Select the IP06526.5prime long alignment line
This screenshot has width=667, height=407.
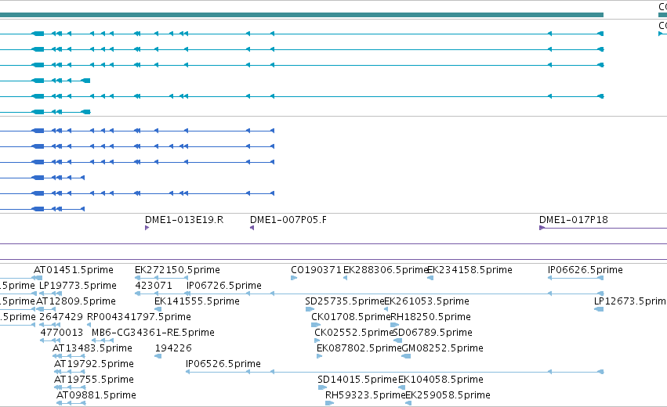395,372
